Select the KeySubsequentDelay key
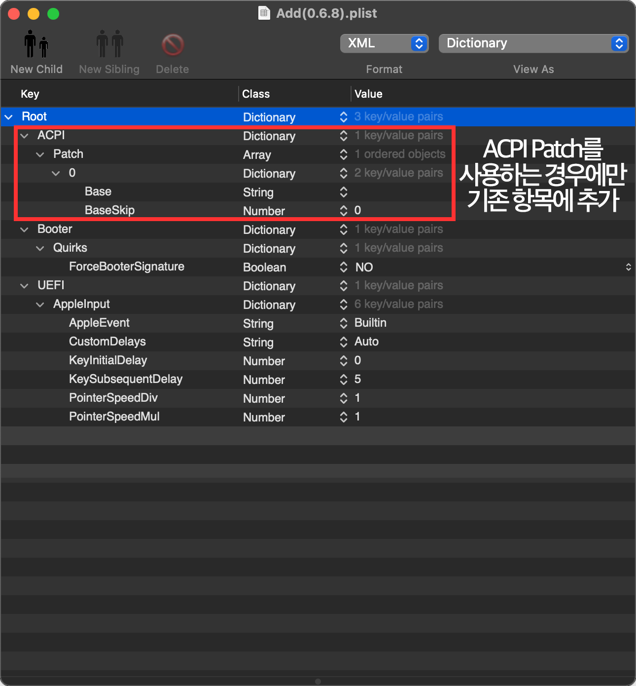Screen dimensions: 636x686 point(126,379)
